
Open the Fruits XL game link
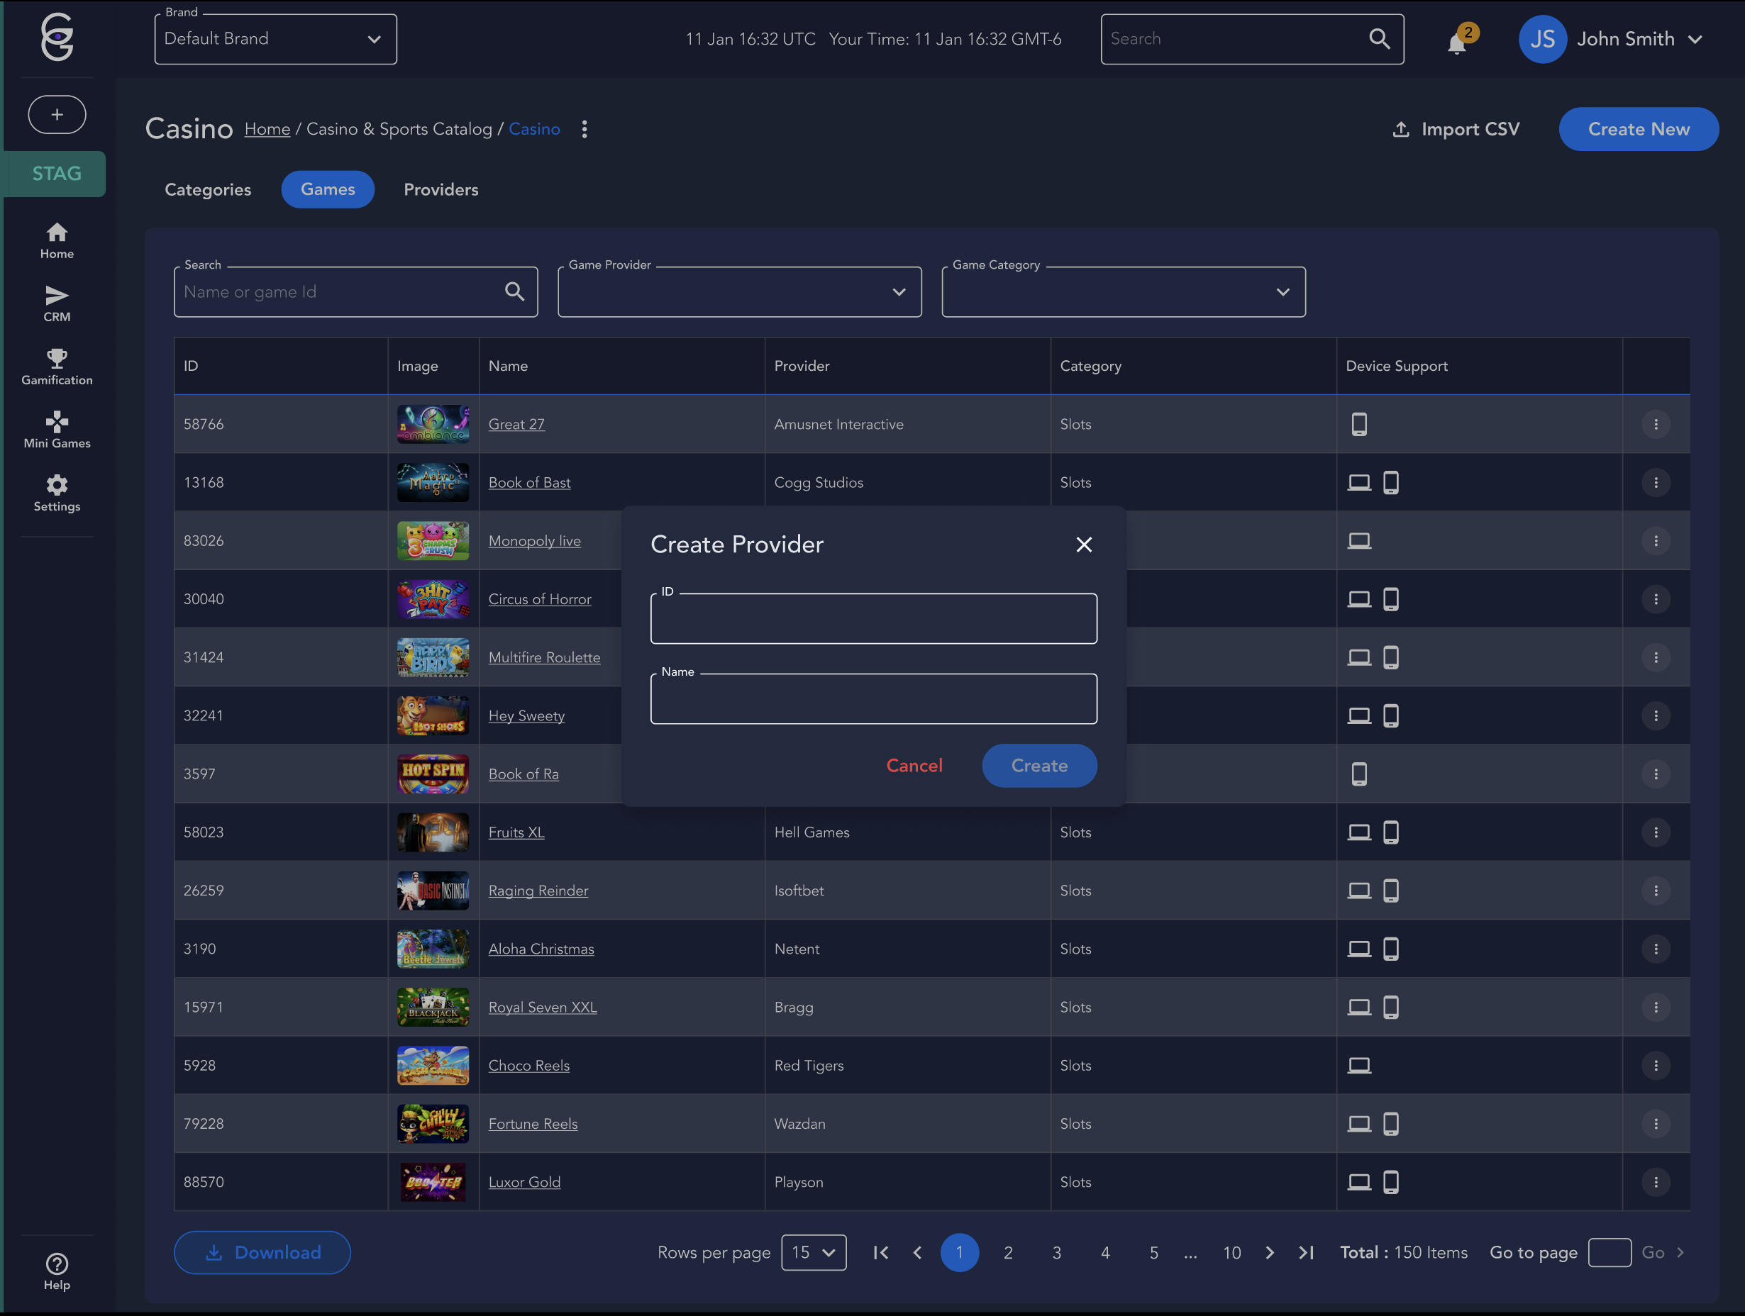point(516,832)
